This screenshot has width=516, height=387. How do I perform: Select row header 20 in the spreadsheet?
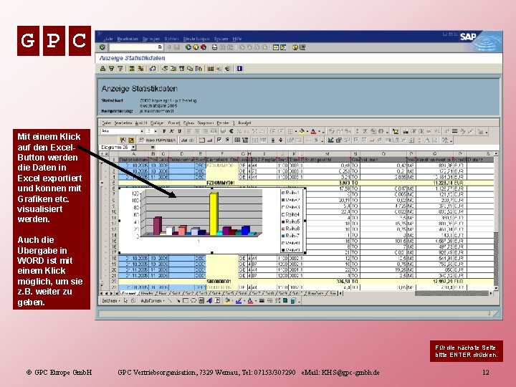click(113, 270)
